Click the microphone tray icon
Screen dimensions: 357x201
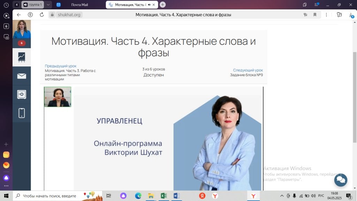[294, 196]
